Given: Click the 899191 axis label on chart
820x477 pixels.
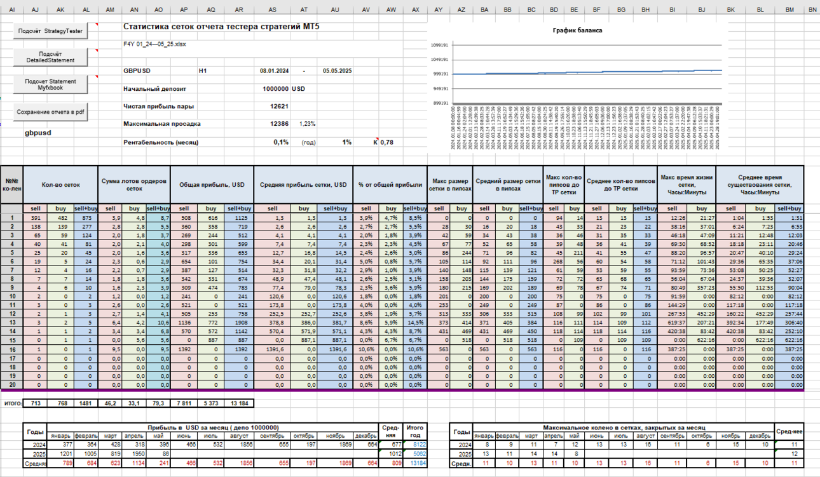Looking at the screenshot, I should [440, 103].
